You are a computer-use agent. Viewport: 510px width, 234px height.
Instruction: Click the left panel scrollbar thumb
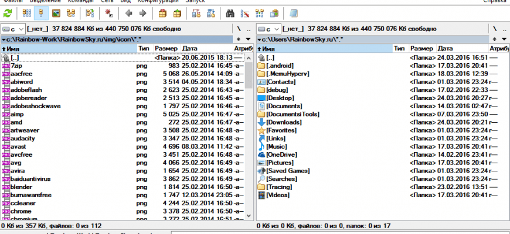point(249,75)
